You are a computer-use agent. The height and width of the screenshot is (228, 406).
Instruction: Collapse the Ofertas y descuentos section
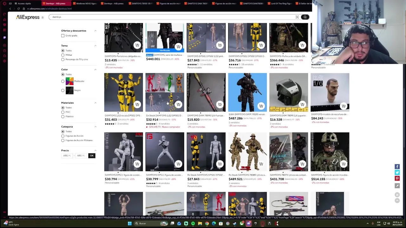pos(95,31)
